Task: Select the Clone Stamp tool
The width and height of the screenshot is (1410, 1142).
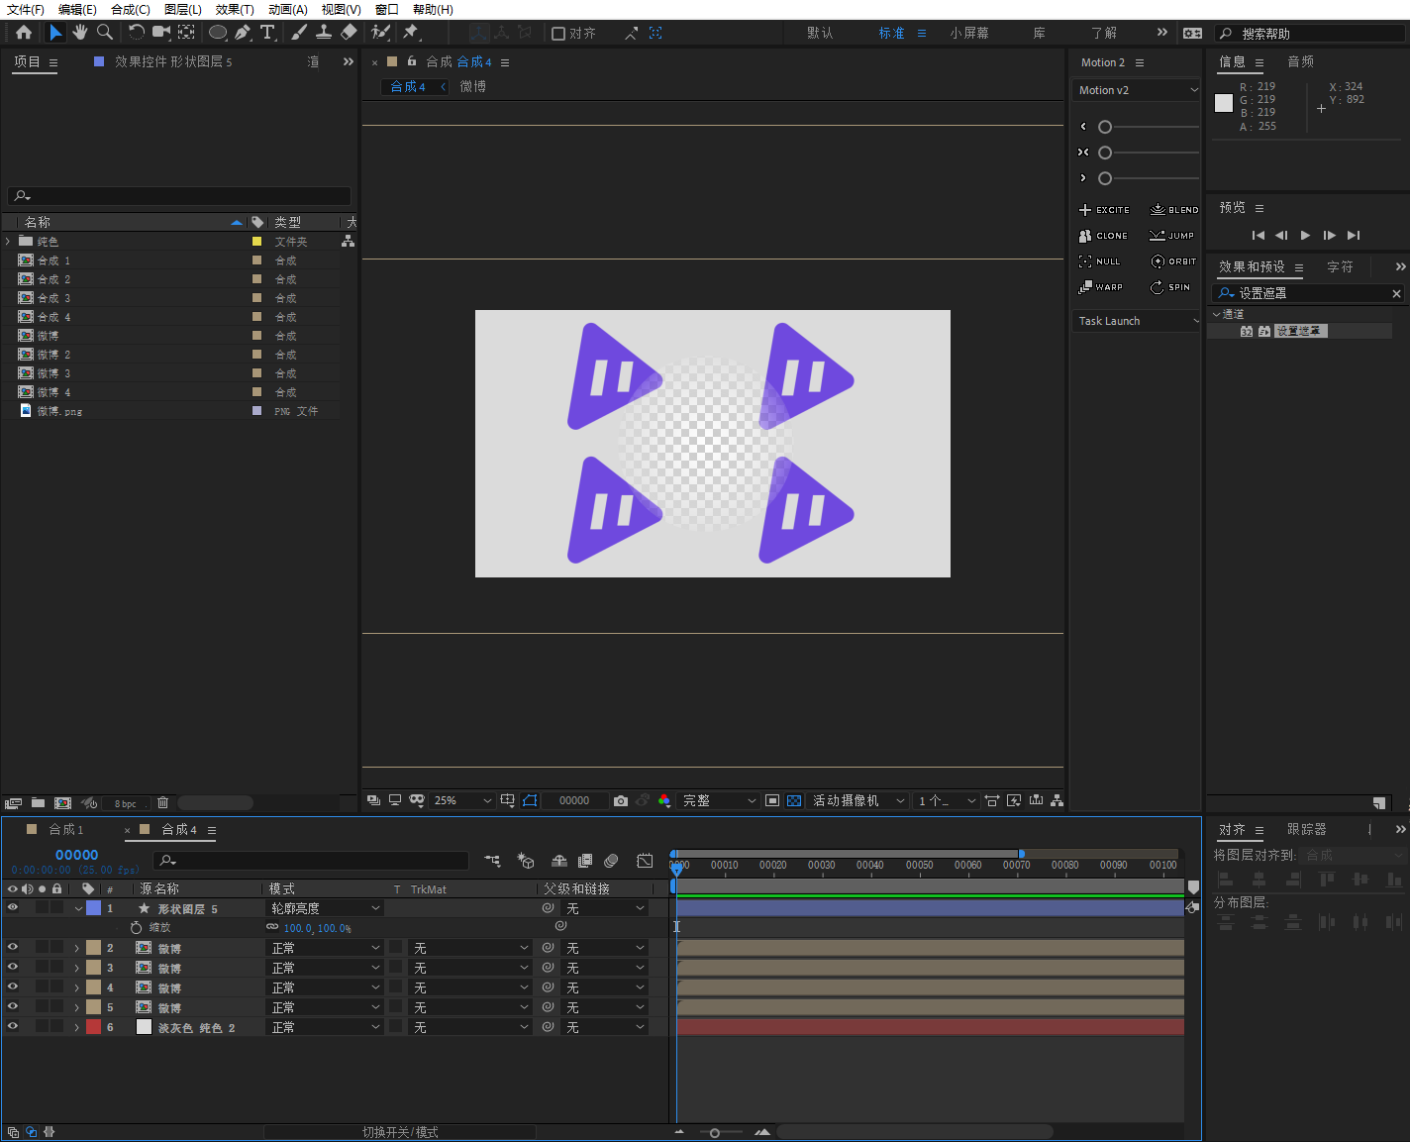Action: pyautogui.click(x=324, y=33)
